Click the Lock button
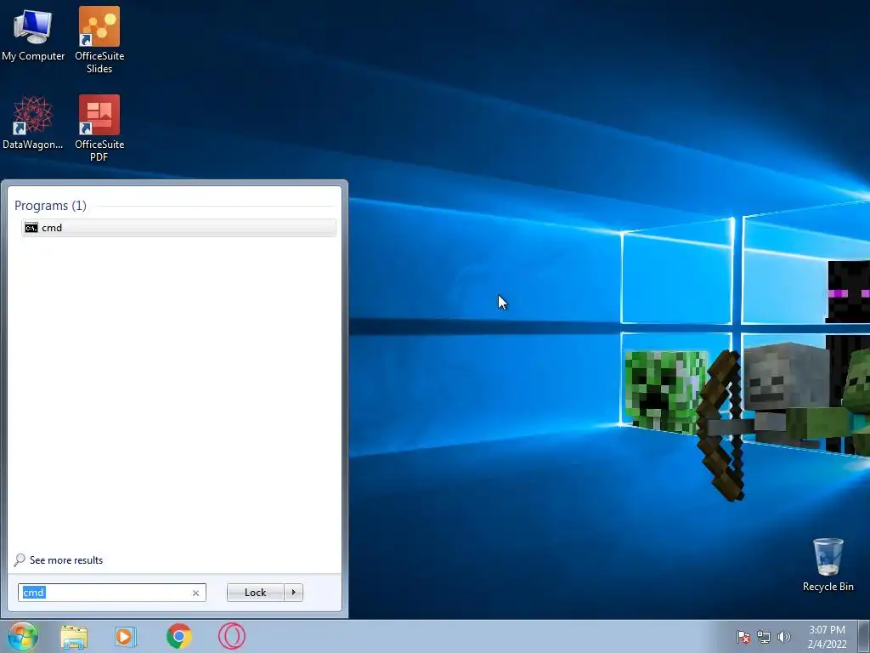Screen dimensions: 870x653 click(x=255, y=593)
